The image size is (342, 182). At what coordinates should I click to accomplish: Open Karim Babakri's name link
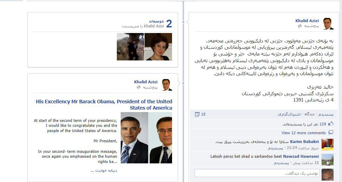pyautogui.click(x=304, y=142)
